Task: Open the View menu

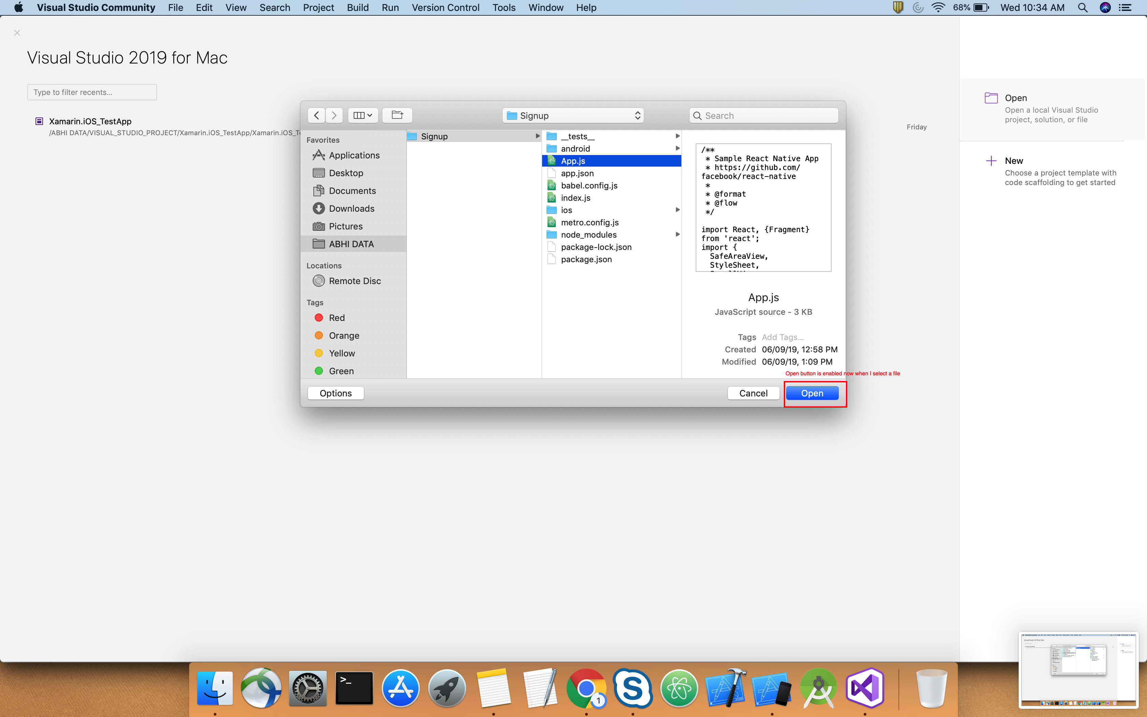Action: (236, 8)
